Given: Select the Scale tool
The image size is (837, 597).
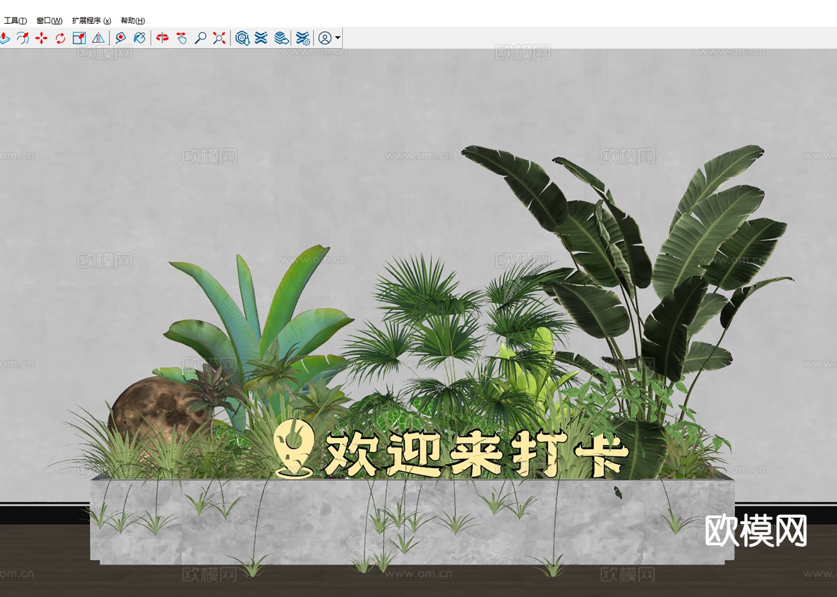Looking at the screenshot, I should coord(79,38).
